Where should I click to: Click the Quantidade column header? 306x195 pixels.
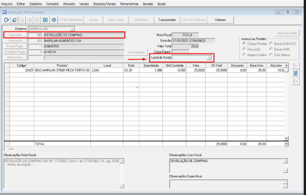click(x=151, y=66)
